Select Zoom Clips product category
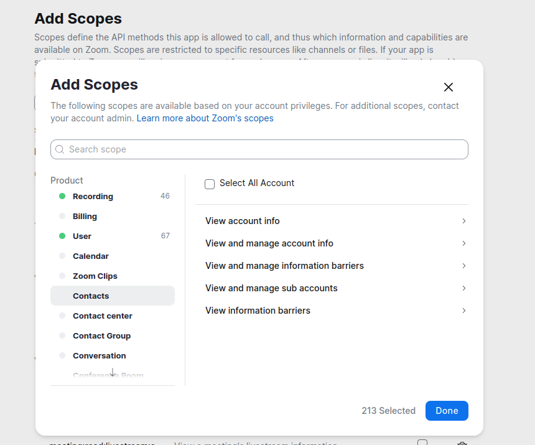 click(x=113, y=276)
